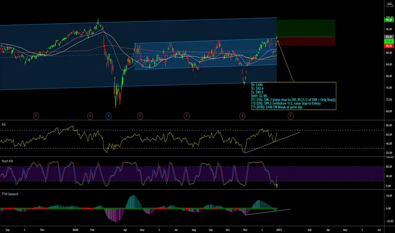Screen dimensions: 395x233
Task: Select the bright green 93.40 entry label
Action: click(x=389, y=42)
